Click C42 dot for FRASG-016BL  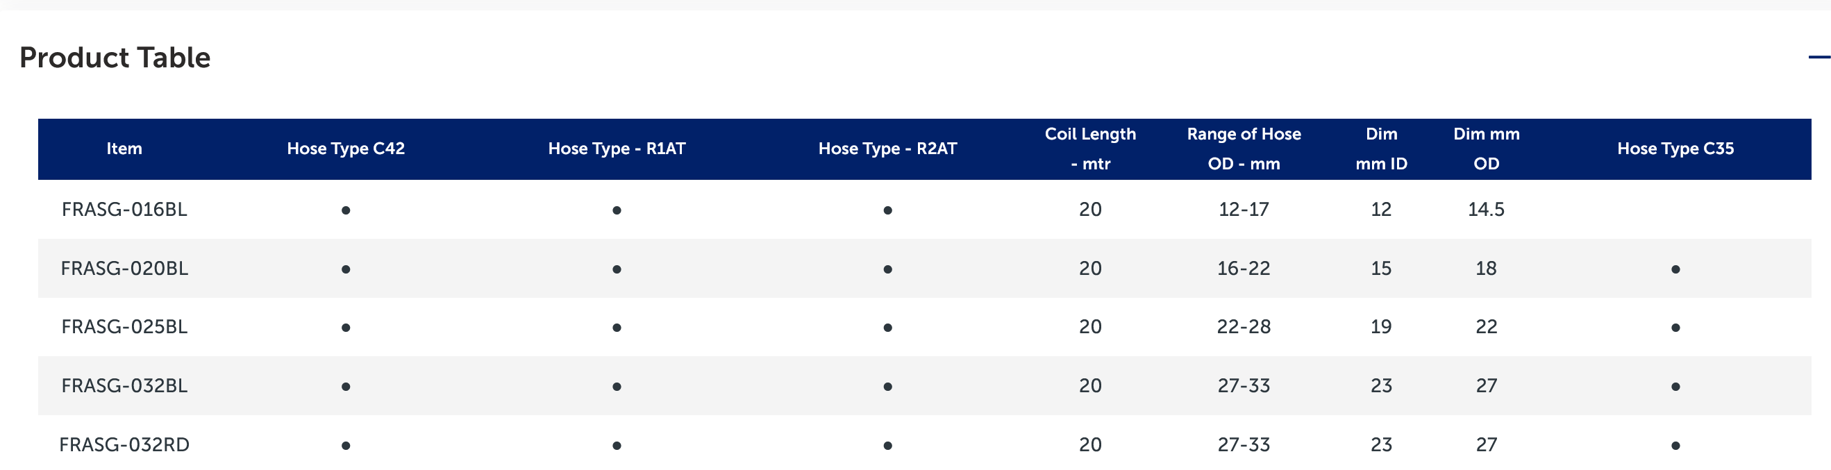[x=346, y=210]
